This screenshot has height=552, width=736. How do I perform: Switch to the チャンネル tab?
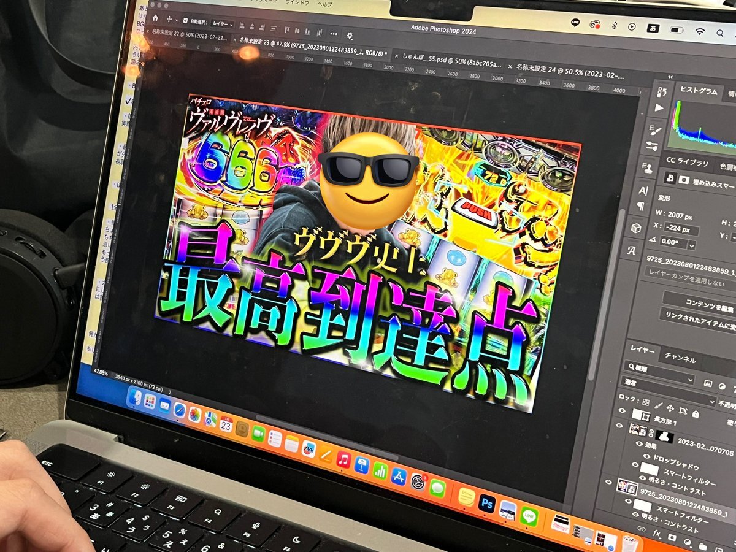coord(680,357)
